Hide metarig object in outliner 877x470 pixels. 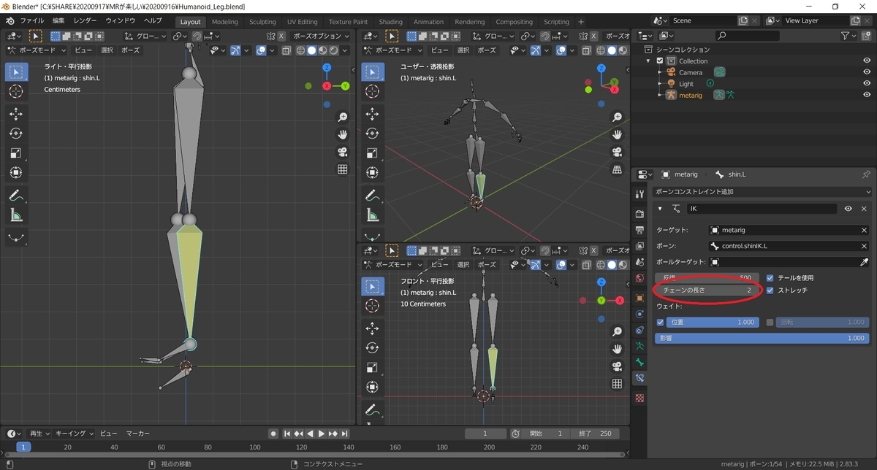[x=866, y=95]
